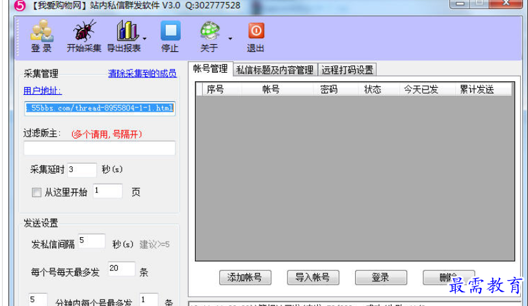Open the 远程打码设置 tab
Viewport: 528px width, 306px height.
[x=347, y=70]
